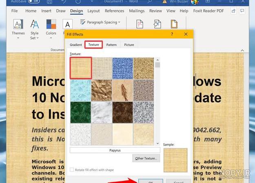Open the File menu
Screen dimensions: 255x183
(14, 11)
